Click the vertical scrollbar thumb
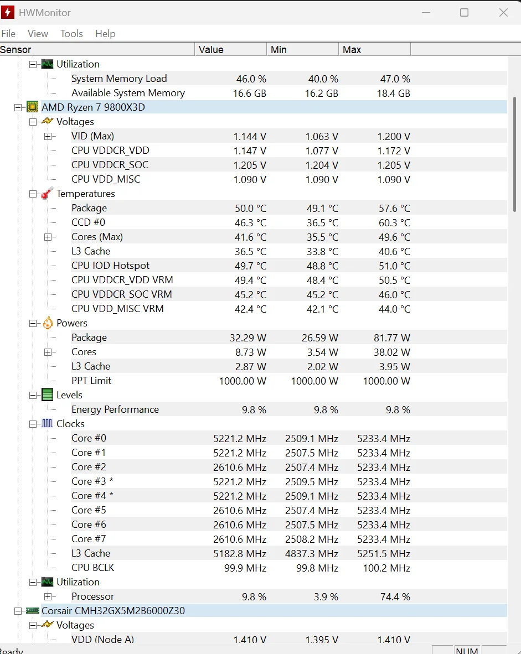 (x=514, y=152)
